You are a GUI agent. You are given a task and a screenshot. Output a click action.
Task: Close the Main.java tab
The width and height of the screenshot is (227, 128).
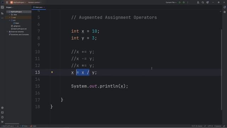tap(44, 7)
